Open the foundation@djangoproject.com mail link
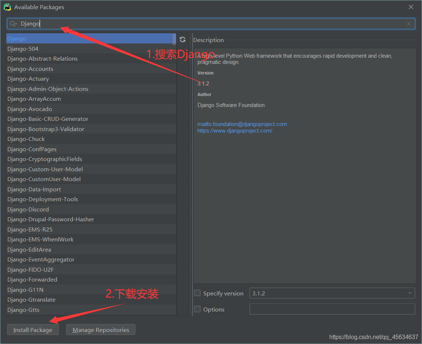Image resolution: width=422 pixels, height=344 pixels. [242, 124]
